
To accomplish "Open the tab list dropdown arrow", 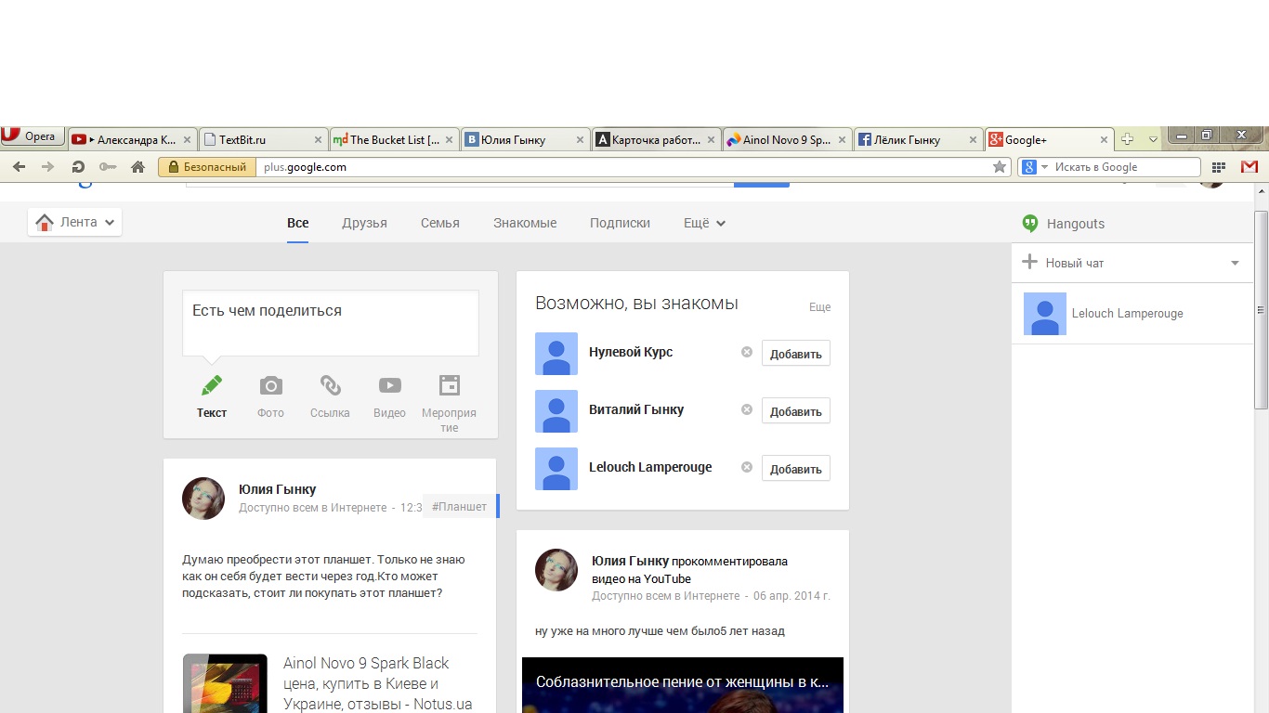I will (1153, 139).
